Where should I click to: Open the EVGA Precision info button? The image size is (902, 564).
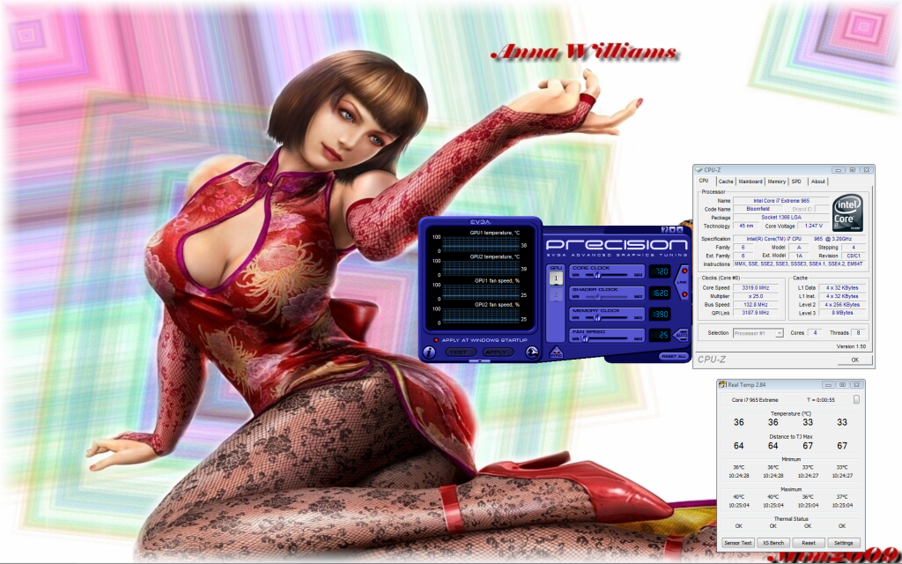coord(429,352)
